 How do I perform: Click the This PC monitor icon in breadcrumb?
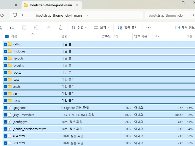pos(15,15)
